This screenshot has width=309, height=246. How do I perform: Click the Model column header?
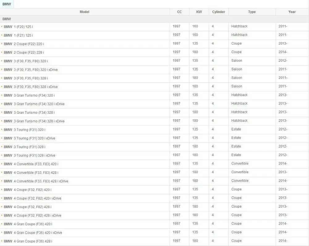point(84,12)
